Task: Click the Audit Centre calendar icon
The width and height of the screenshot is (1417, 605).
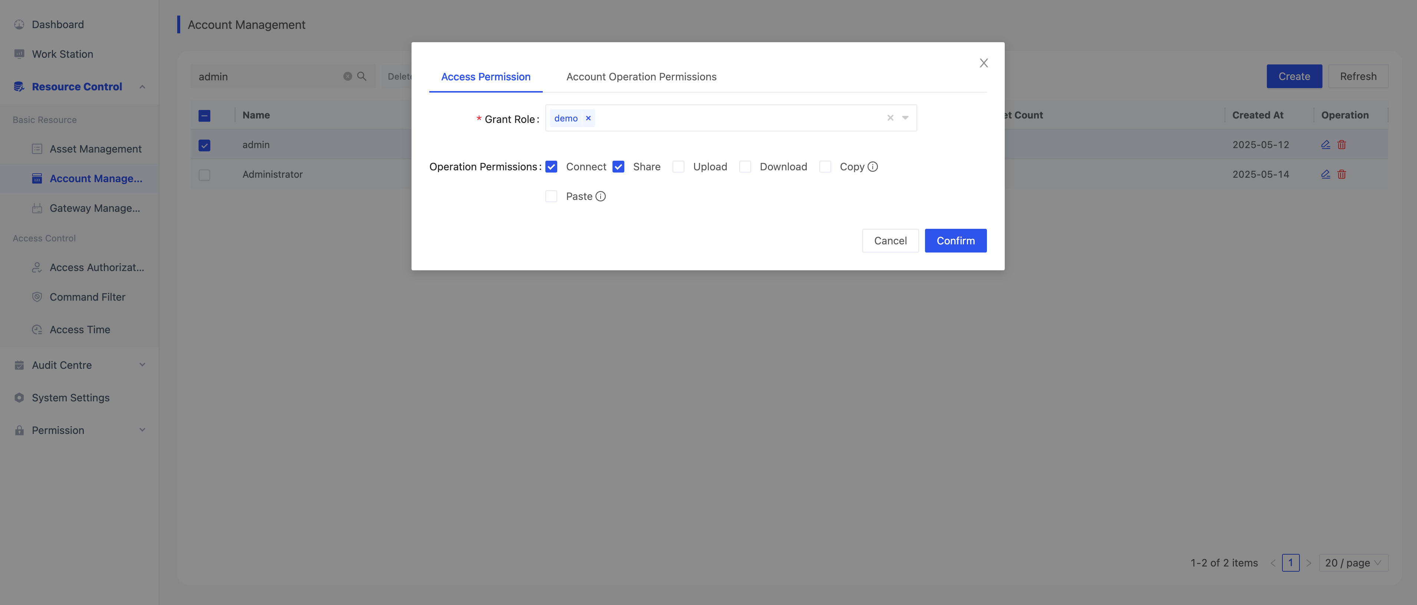Action: (19, 365)
